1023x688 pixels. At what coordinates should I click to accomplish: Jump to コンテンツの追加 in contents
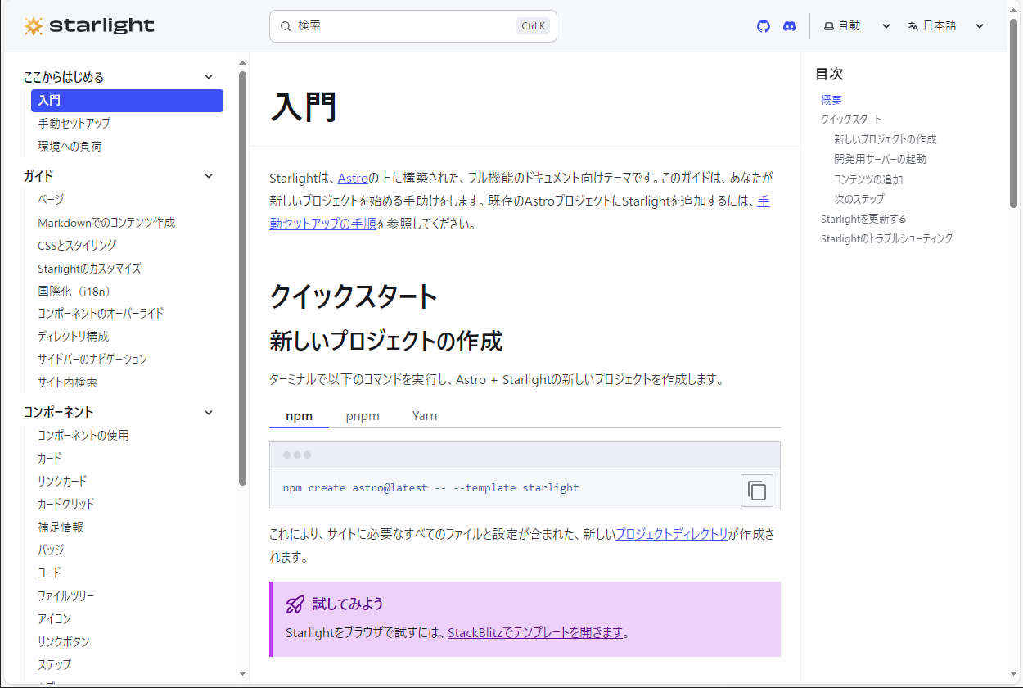(x=868, y=179)
